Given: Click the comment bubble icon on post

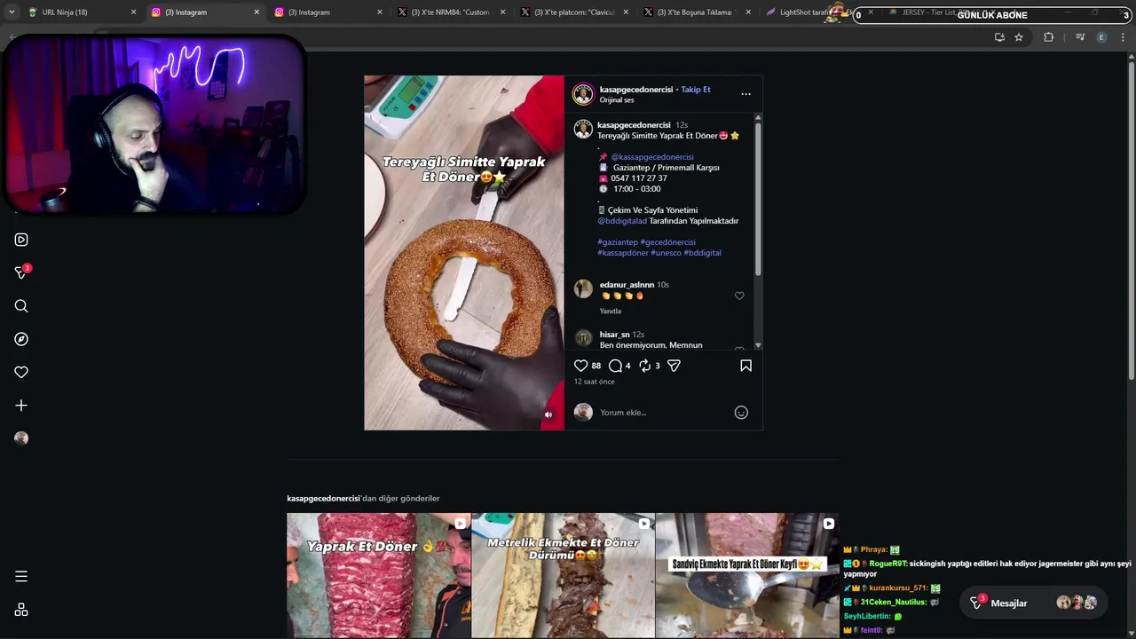Looking at the screenshot, I should click(615, 366).
